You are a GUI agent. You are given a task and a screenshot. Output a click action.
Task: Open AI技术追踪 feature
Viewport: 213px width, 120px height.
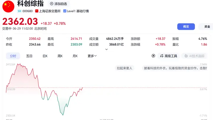[194, 56]
